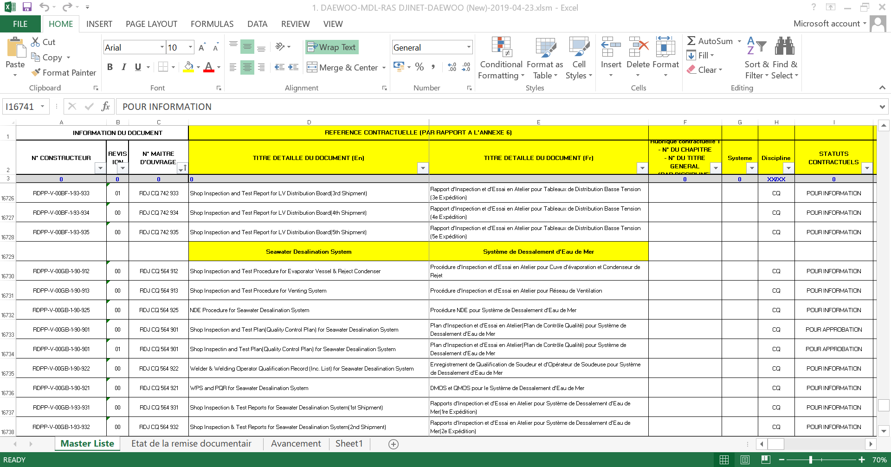Open the Avancement sheet tab
The image size is (891, 467).
tap(296, 443)
